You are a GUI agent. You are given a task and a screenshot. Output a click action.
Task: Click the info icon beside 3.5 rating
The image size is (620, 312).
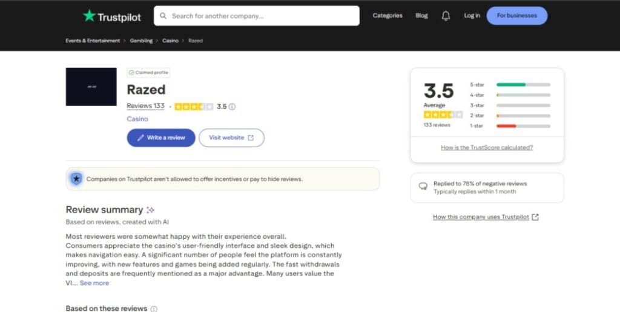[x=232, y=107]
